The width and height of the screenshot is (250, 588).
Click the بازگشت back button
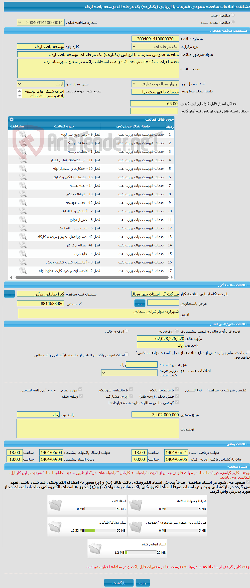(119, 583)
